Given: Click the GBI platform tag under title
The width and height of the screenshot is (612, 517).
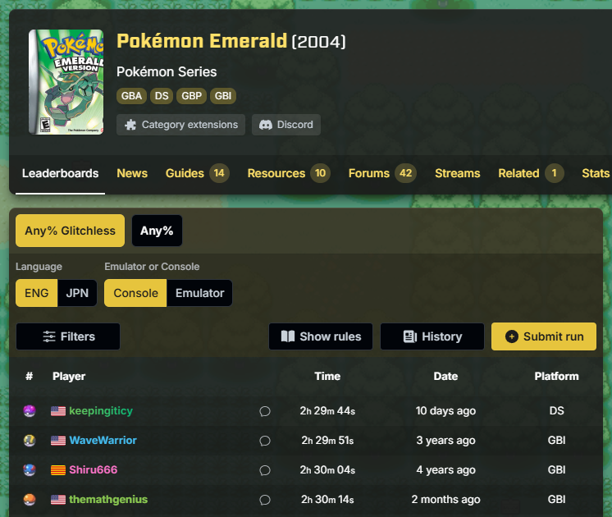Looking at the screenshot, I should tap(223, 96).
